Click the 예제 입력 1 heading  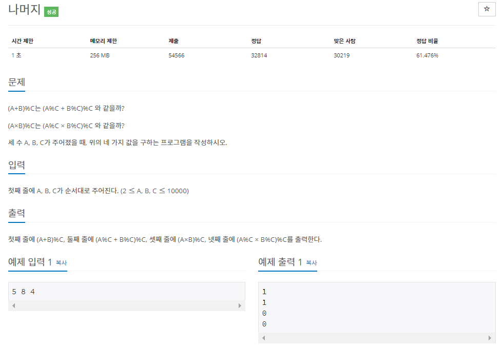[30, 262]
